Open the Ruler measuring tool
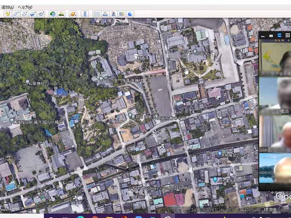The image size is (291, 218). (x=85, y=14)
